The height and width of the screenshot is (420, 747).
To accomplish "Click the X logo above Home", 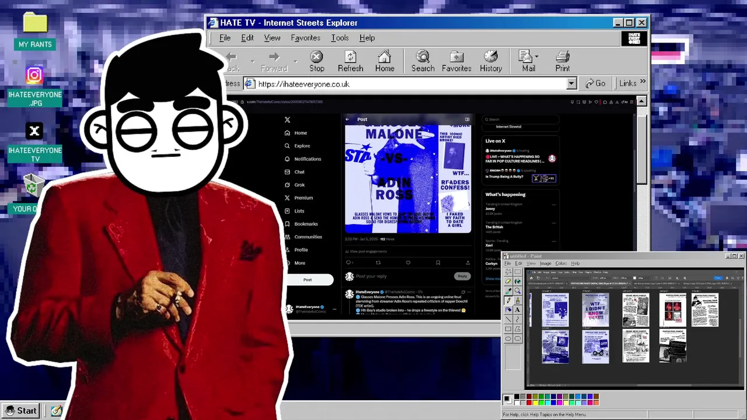I will click(x=287, y=120).
